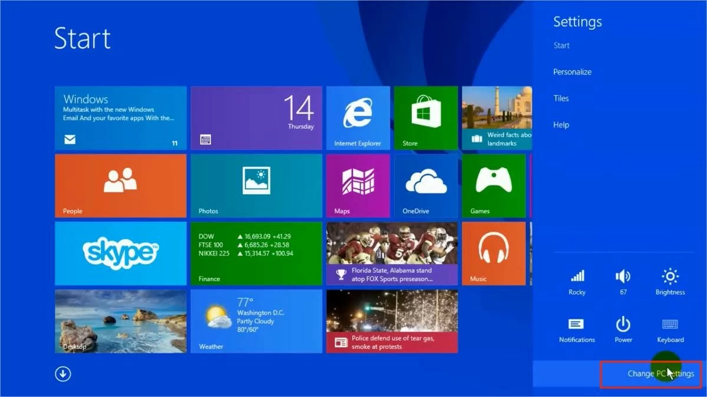Open the Maps tile
The image size is (707, 397).
[x=358, y=185]
